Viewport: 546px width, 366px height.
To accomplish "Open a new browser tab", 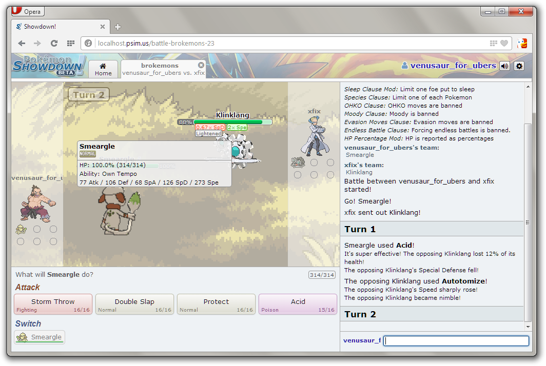I will coord(118,27).
